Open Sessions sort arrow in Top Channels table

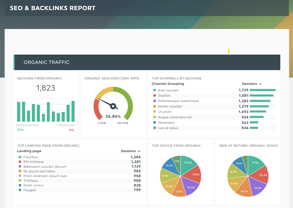(260, 84)
